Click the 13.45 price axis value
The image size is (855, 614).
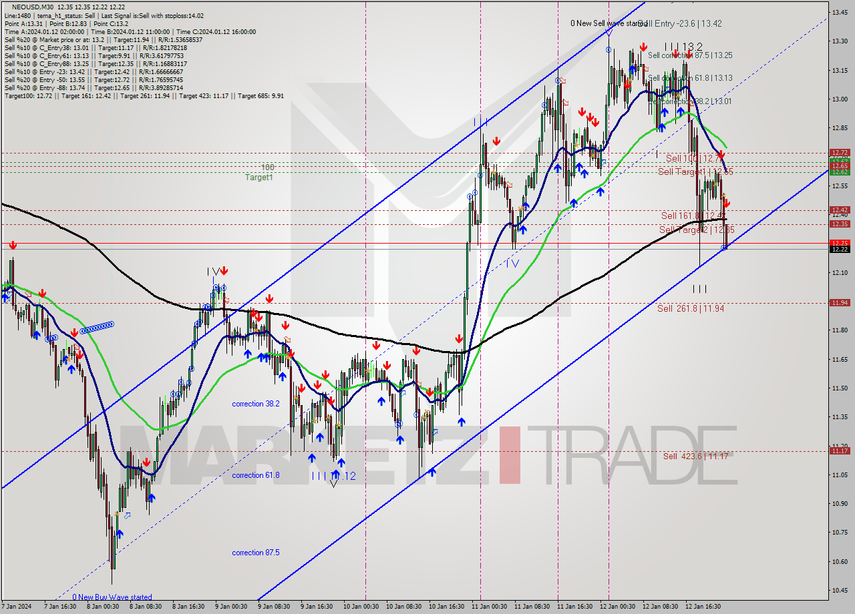pyautogui.click(x=840, y=12)
